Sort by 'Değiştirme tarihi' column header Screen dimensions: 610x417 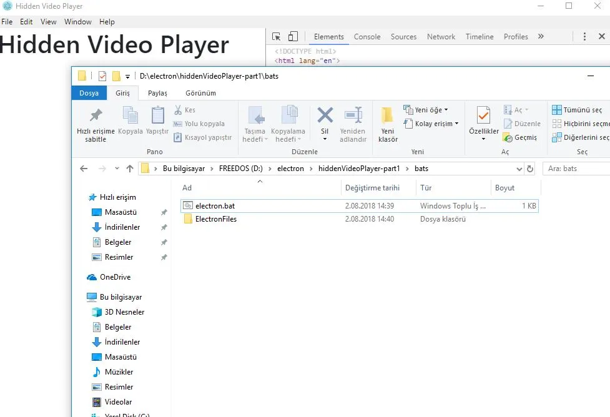coord(372,187)
